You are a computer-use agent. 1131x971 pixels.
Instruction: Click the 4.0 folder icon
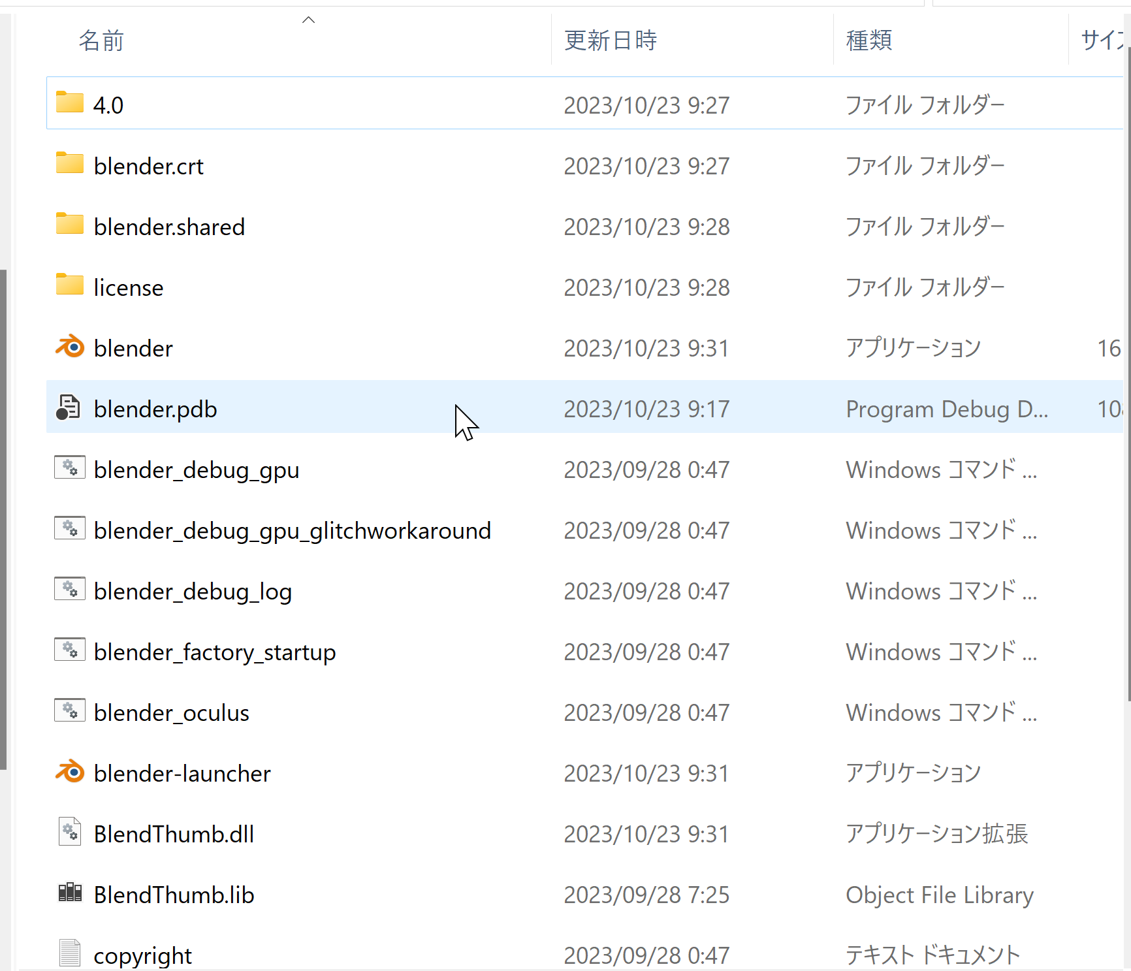coord(69,103)
